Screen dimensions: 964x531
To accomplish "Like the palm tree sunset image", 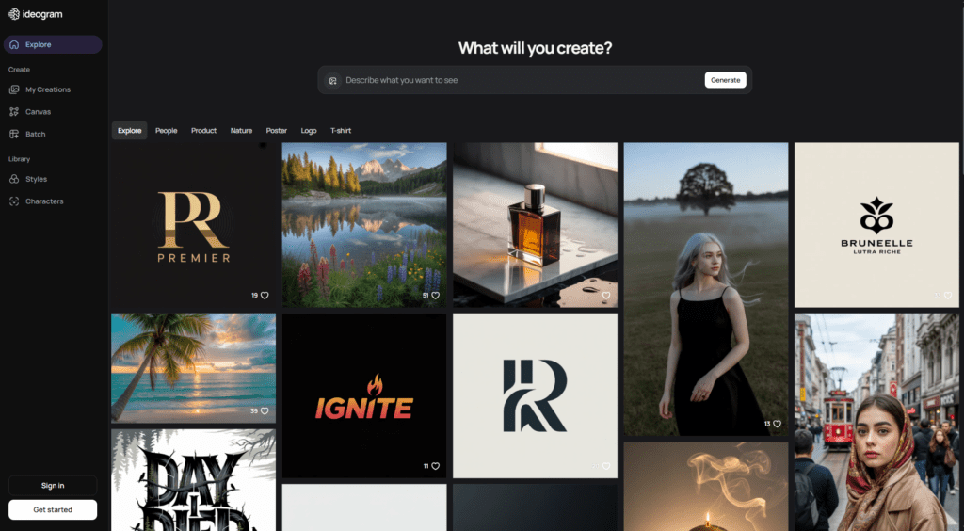I will tap(265, 411).
